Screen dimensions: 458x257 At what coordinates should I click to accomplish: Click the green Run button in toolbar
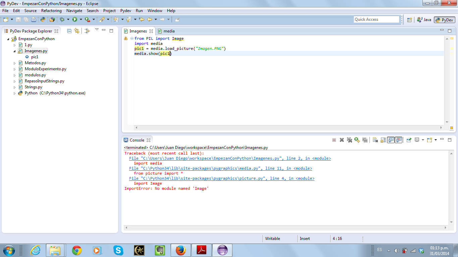coord(75,20)
